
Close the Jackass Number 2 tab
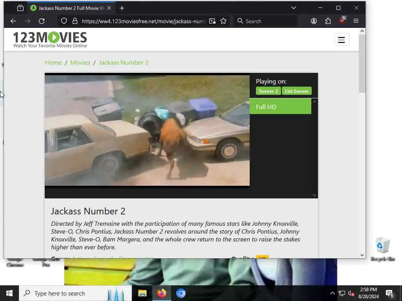pyautogui.click(x=109, y=8)
